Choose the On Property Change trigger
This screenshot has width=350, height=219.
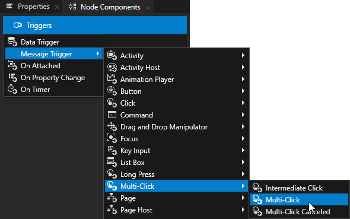[53, 78]
